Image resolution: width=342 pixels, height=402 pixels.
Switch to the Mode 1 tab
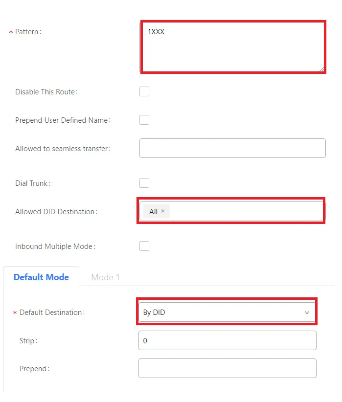(x=105, y=277)
